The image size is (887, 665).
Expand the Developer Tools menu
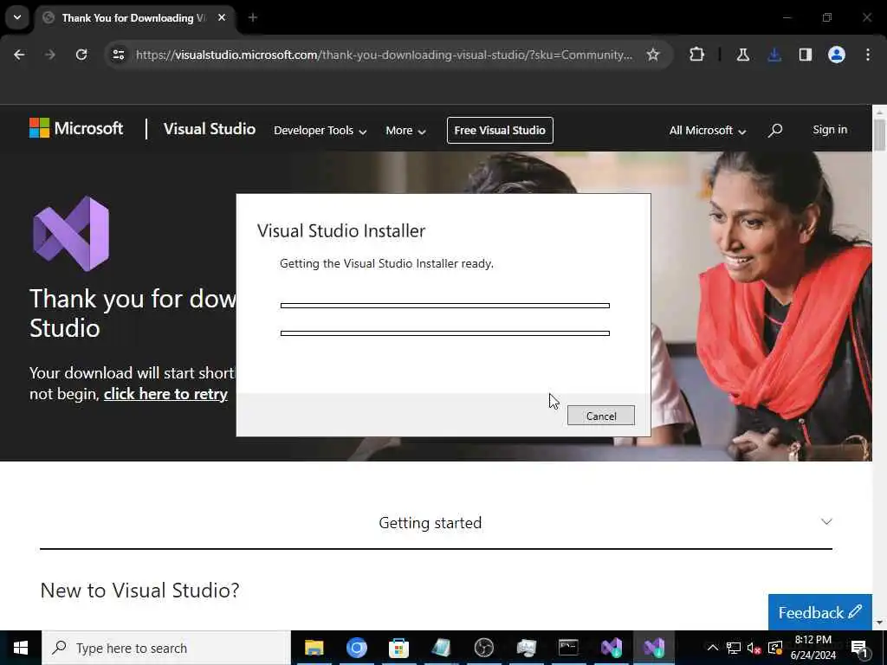click(x=320, y=130)
